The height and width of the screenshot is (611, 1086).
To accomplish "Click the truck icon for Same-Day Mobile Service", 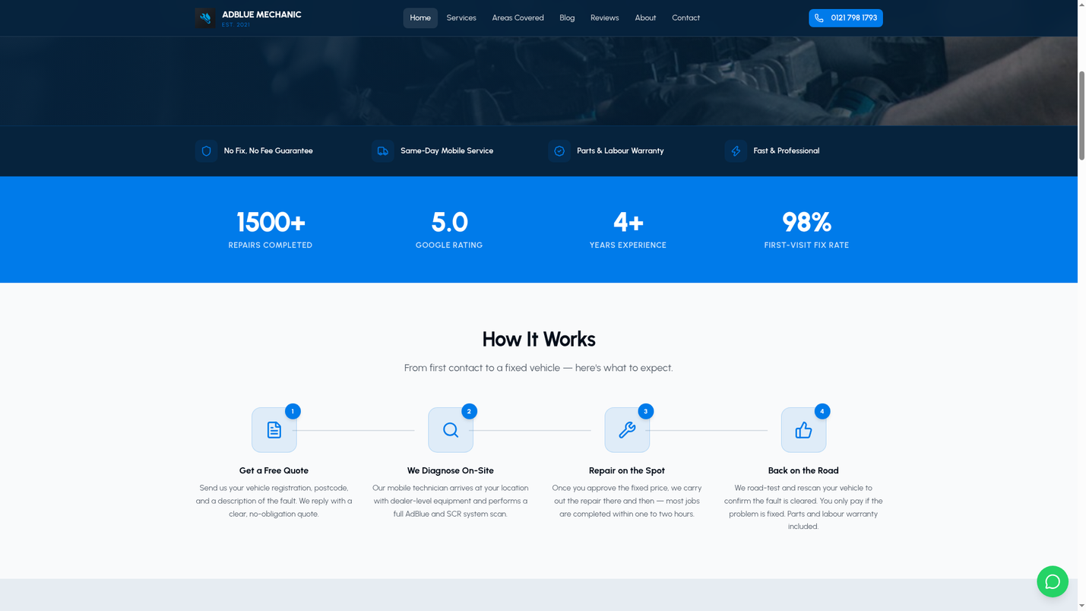I will click(382, 151).
